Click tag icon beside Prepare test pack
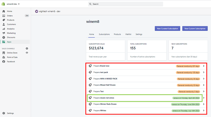The image size is (211, 117). 90,72
